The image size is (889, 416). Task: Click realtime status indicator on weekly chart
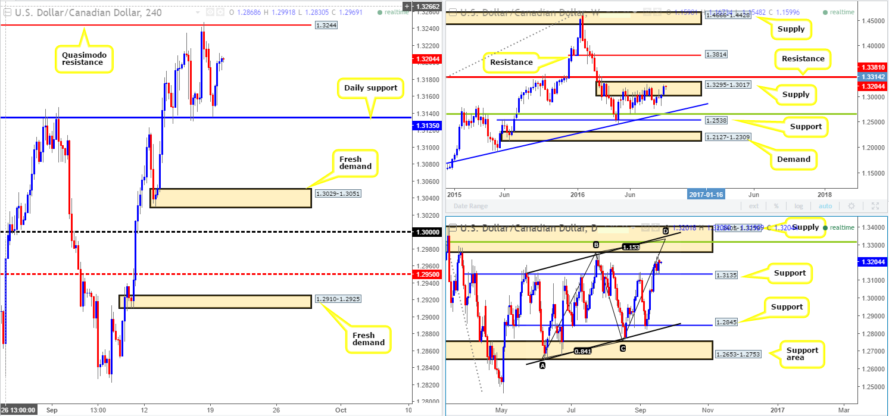(x=838, y=12)
